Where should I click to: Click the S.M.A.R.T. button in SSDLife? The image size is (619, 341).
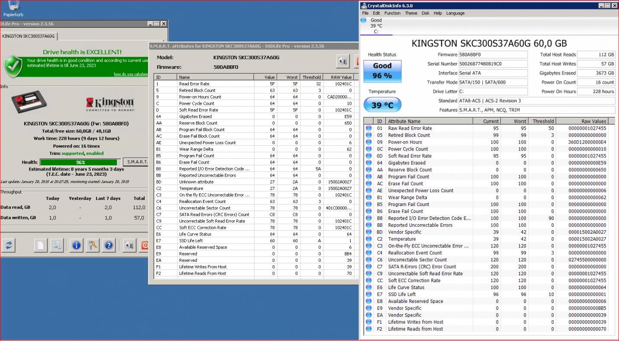(136, 162)
